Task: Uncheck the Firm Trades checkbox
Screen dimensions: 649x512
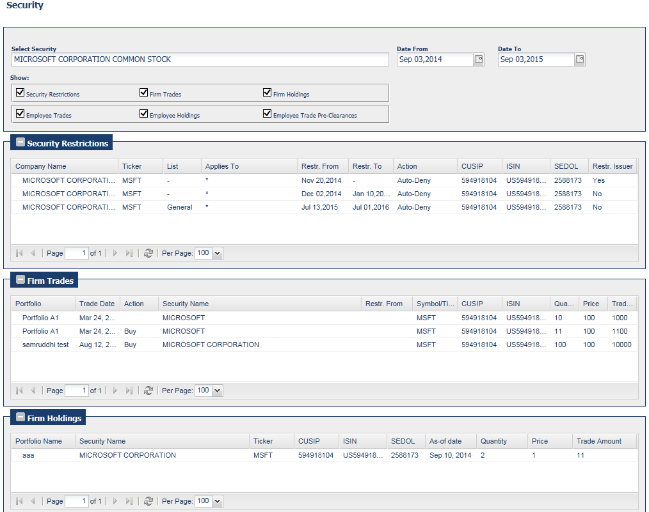Action: (143, 92)
